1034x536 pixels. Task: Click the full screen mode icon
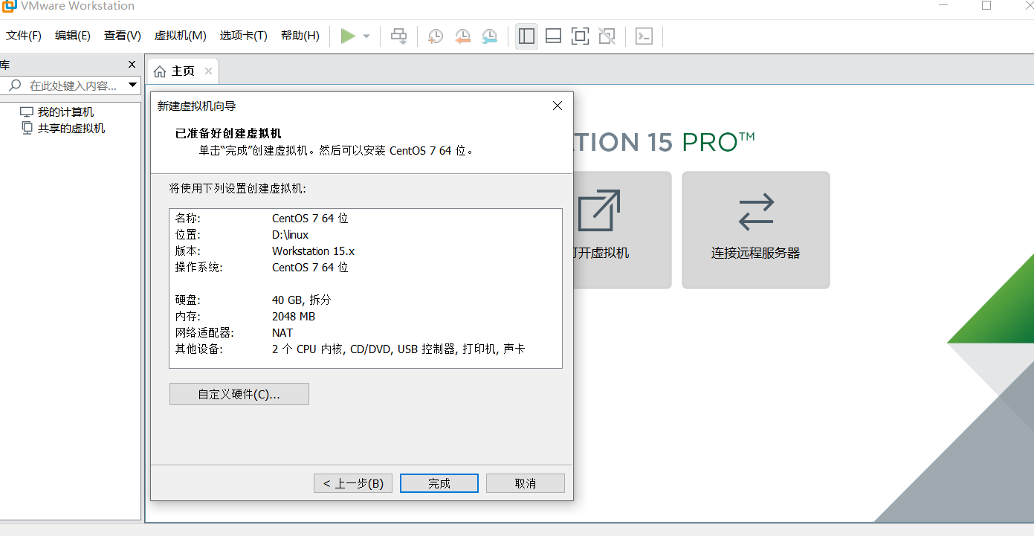[580, 36]
